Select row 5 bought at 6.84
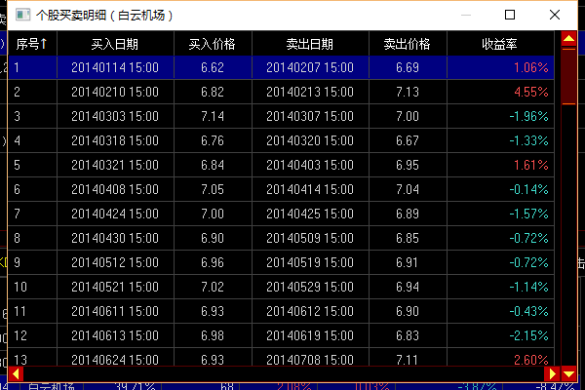The image size is (585, 390). pyautogui.click(x=212, y=165)
